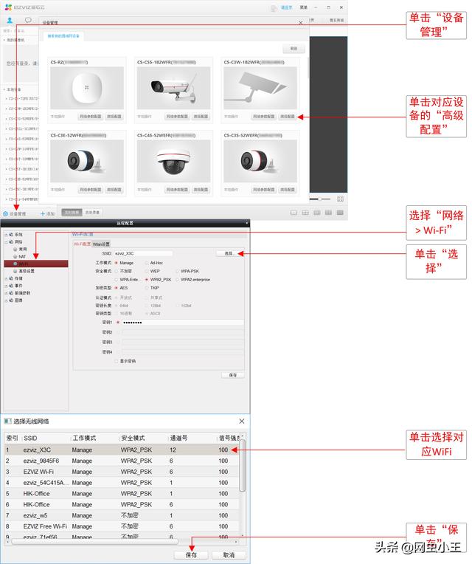Viewport: 472px width, 564px height.
Task: Expand the 存储 tree node
Action: click(x=6, y=278)
